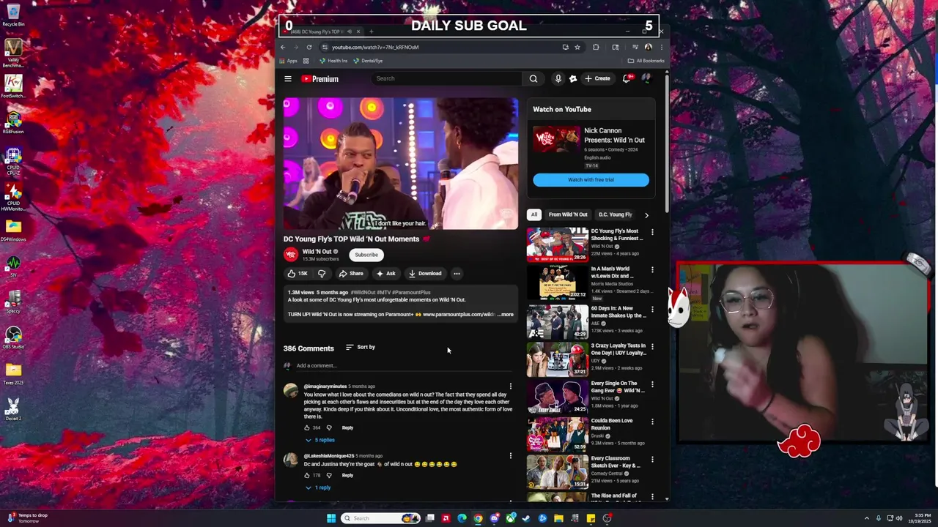Screen dimensions: 938x527
Task: Open Microsoft Edge from the taskbar
Action: [x=462, y=518]
